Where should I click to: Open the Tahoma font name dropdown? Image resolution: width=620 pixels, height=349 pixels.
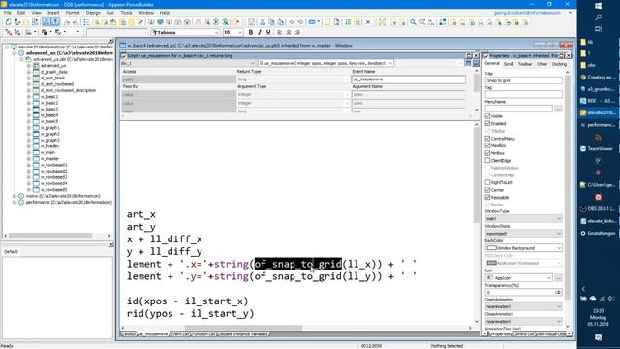click(x=217, y=32)
